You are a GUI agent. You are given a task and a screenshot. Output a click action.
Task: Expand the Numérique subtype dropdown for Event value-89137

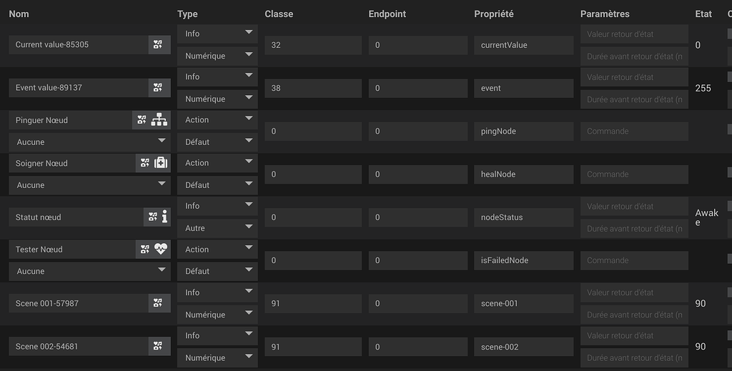217,99
